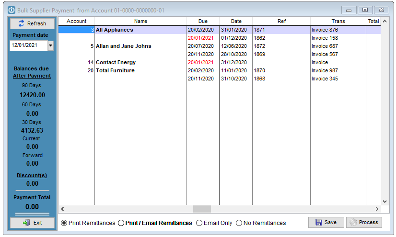Click the Save button
396x237 pixels.
click(326, 222)
